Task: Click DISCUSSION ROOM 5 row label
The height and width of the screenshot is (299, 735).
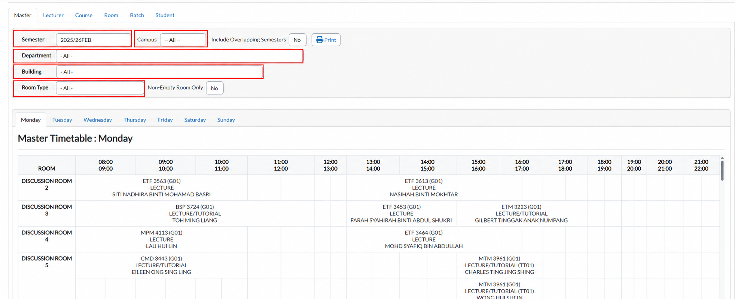Action: [x=47, y=262]
